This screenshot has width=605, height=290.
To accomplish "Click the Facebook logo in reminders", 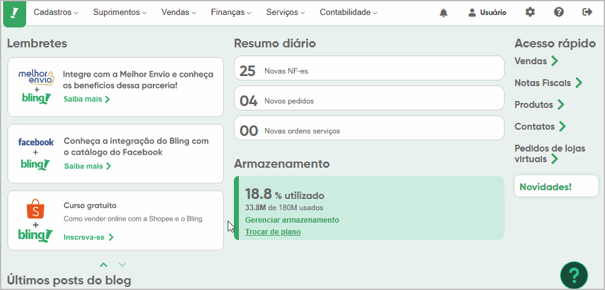I will [36, 142].
